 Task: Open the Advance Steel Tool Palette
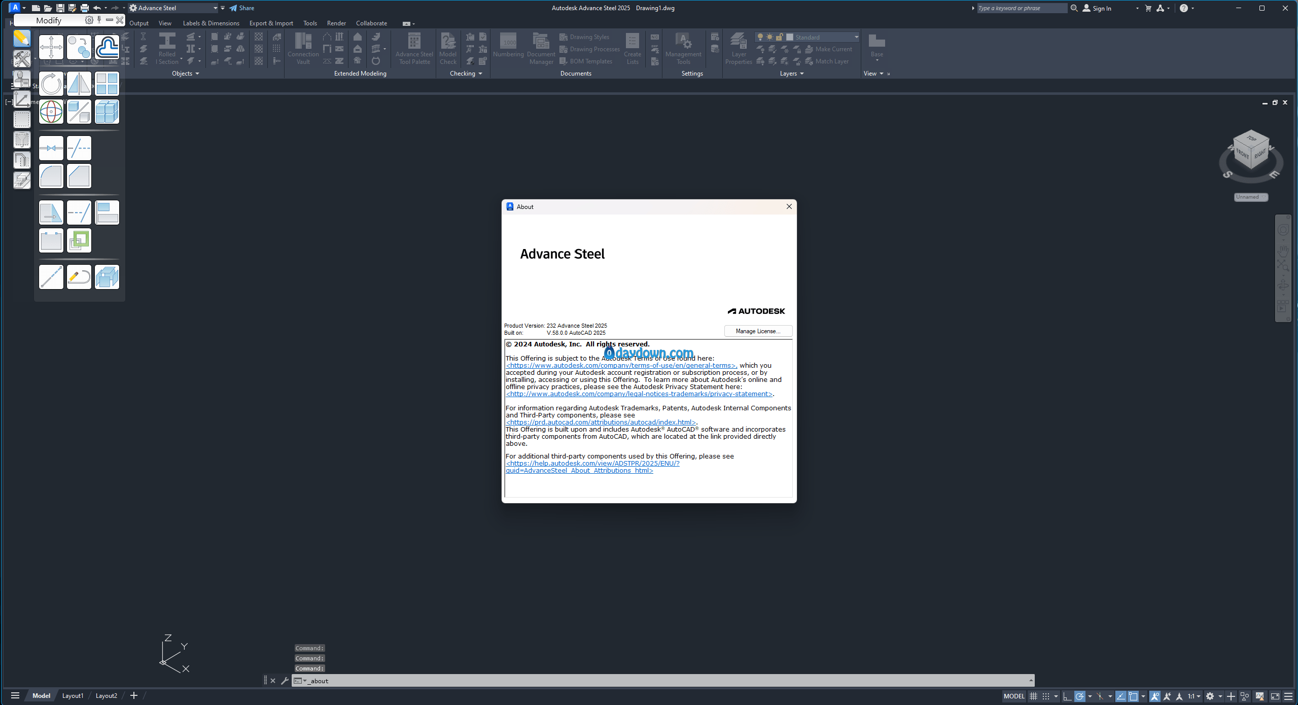coord(414,49)
